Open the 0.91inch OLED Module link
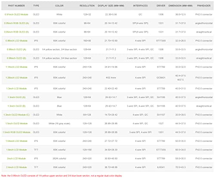Image resolution: width=215 pixels, height=178 pixels. (x=16, y=15)
